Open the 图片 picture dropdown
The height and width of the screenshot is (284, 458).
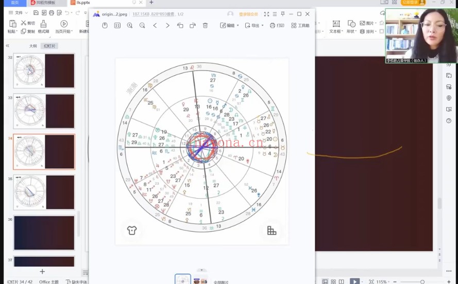tap(368, 23)
